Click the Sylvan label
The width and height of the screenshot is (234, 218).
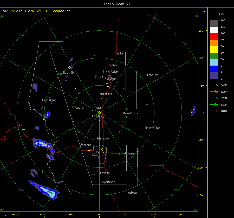(x=100, y=76)
